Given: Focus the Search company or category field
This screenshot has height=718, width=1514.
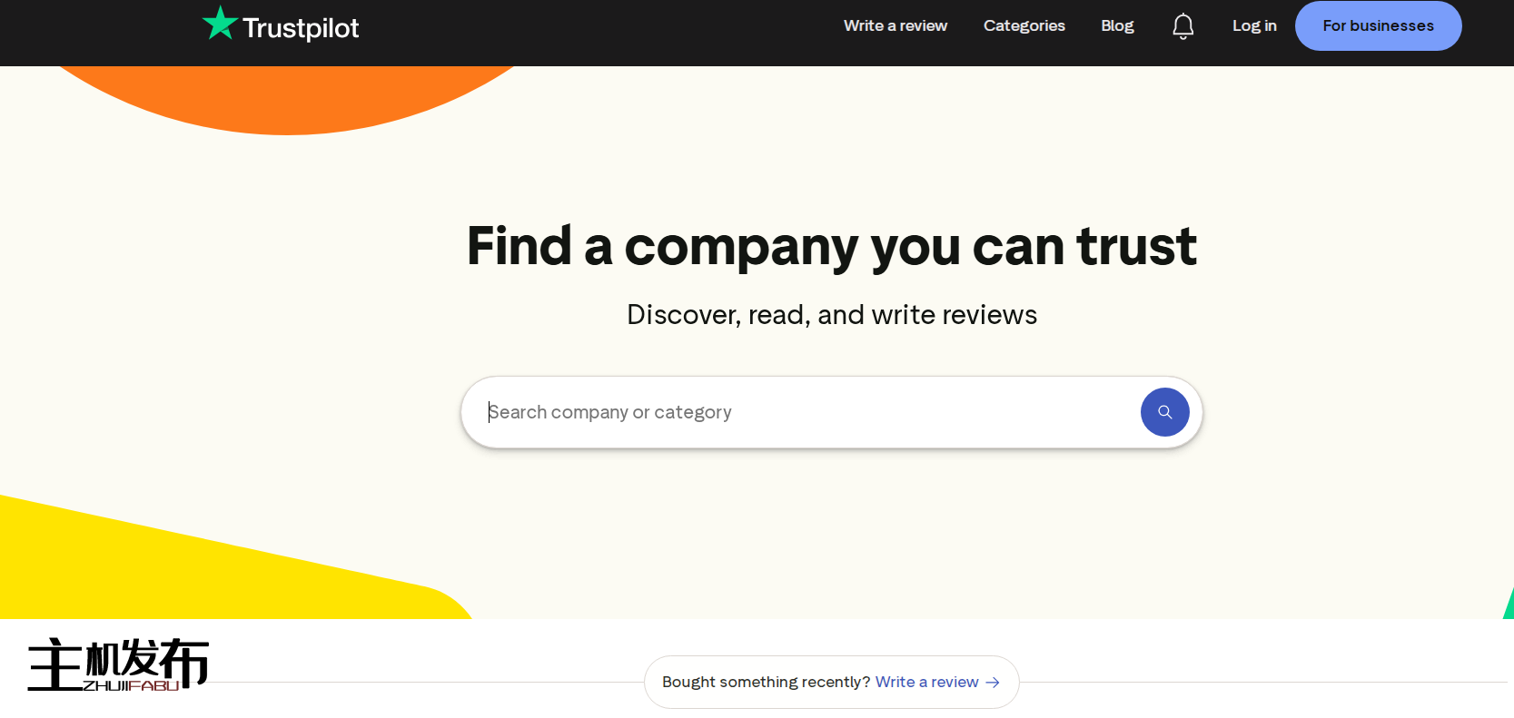Looking at the screenshot, I should pyautogui.click(x=799, y=412).
